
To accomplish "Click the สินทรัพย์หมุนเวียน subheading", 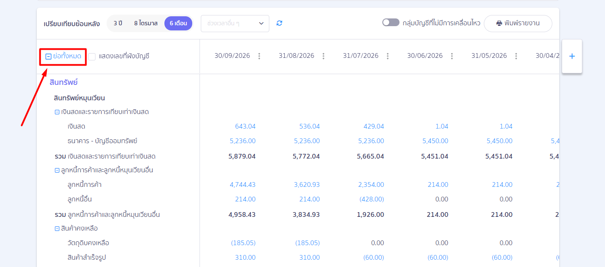I will point(80,98).
